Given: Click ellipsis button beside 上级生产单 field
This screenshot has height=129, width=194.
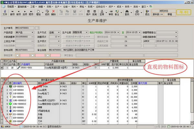Looking at the screenshot, I should coord(33,41).
